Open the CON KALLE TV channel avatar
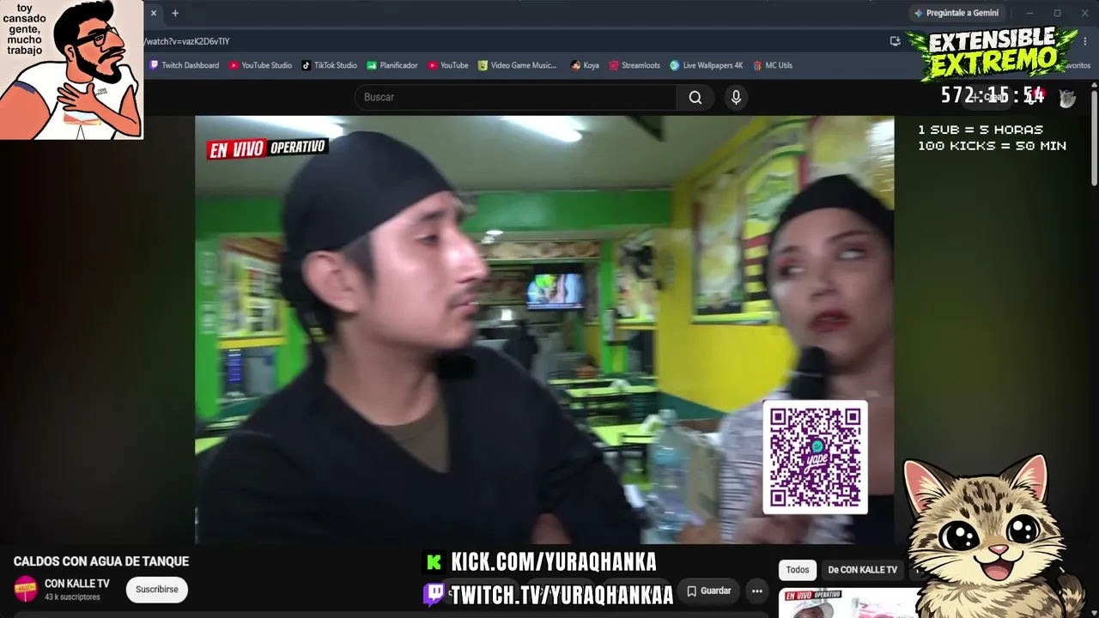Image resolution: width=1099 pixels, height=618 pixels. tap(26, 590)
